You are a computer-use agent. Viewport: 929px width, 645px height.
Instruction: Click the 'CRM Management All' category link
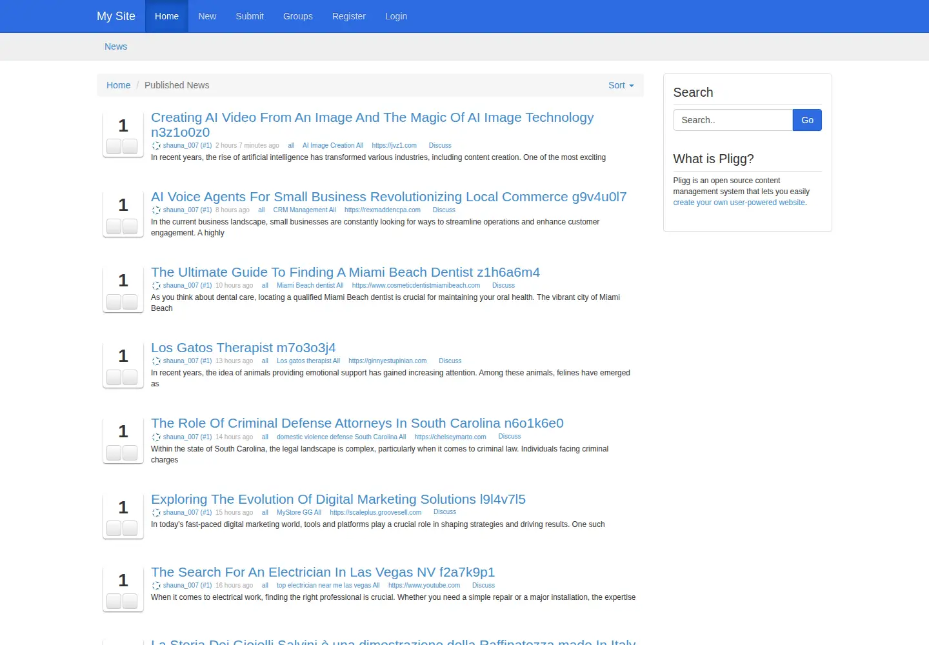click(x=305, y=210)
